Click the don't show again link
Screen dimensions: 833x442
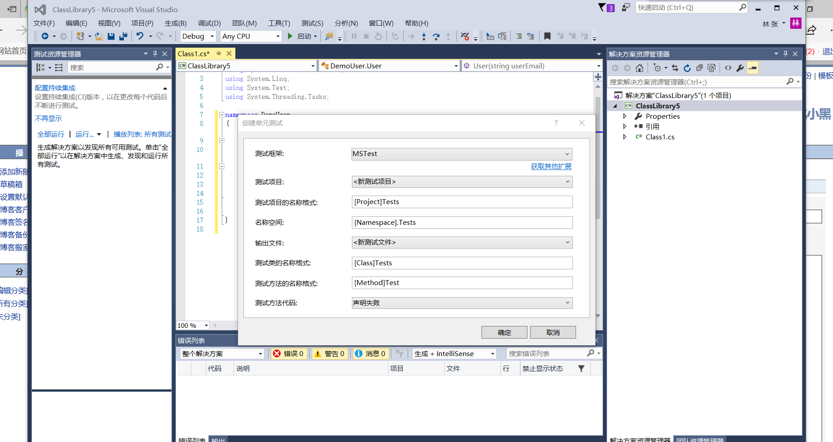pyautogui.click(x=48, y=119)
